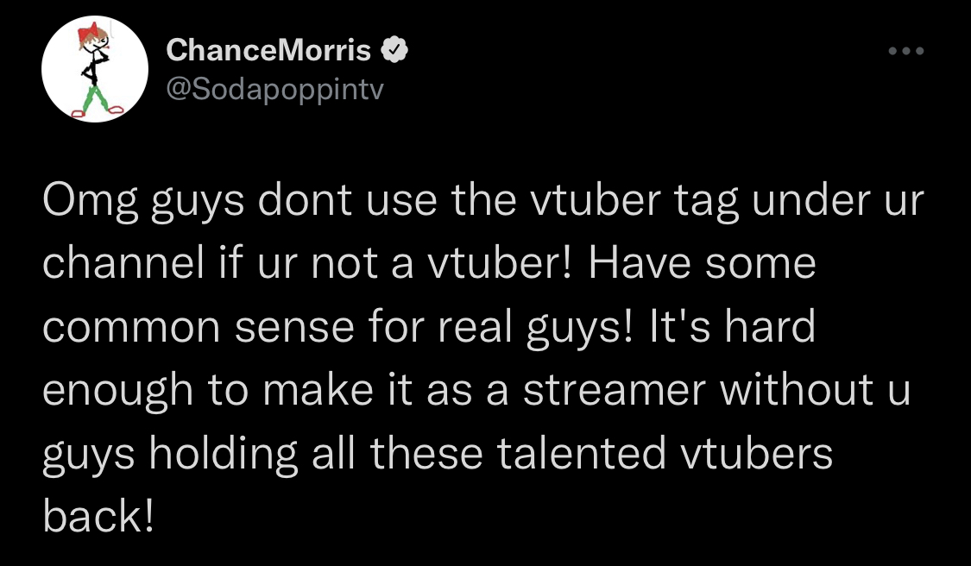
Task: Click the words 'It's hard' in the tweet
Action: point(732,326)
